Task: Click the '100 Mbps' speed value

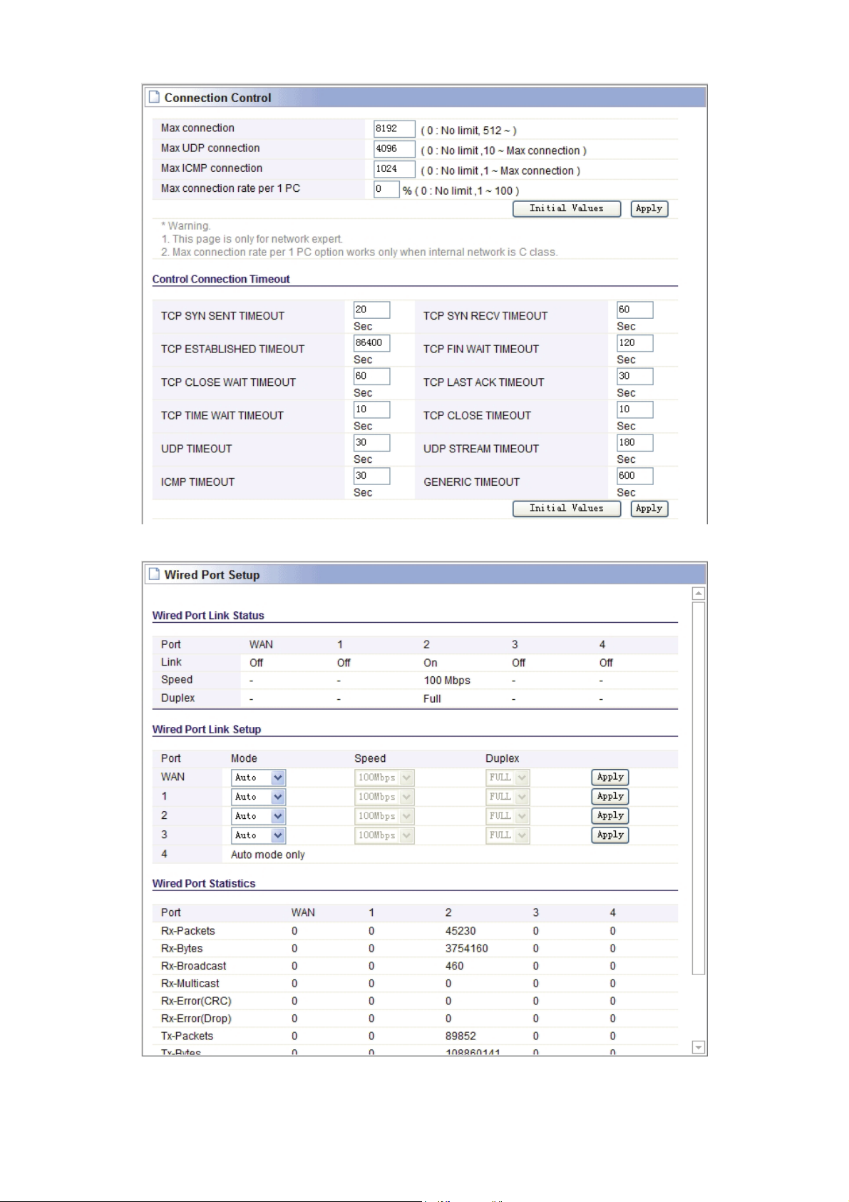Action: pyautogui.click(x=447, y=681)
